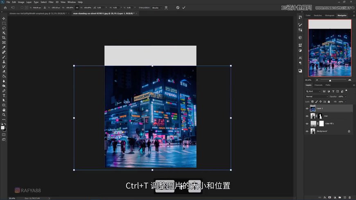
Task: Switch to the Channels tab
Action: (318, 85)
